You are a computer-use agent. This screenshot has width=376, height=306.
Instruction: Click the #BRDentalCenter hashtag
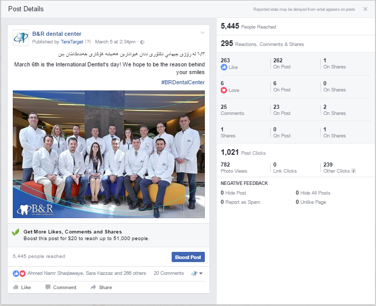point(182,82)
